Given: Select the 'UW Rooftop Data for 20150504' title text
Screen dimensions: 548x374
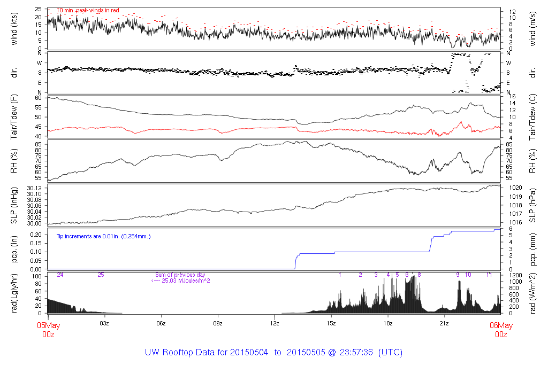Looking at the screenshot, I should (207, 353).
